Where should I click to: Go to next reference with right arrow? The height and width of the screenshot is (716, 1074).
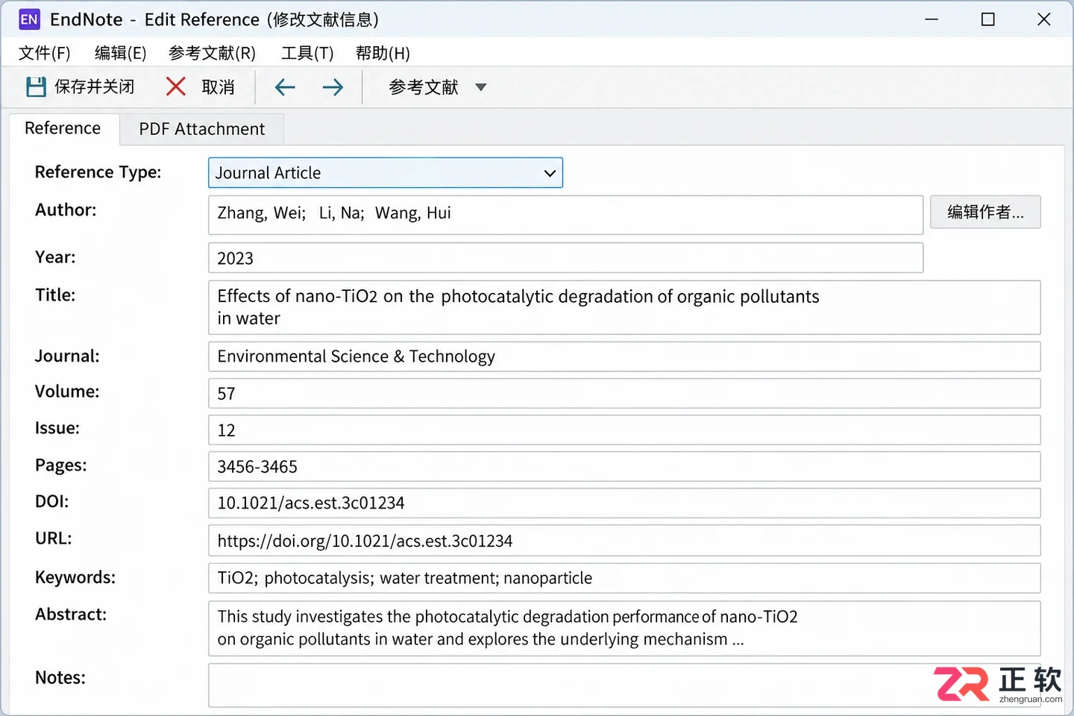click(333, 87)
